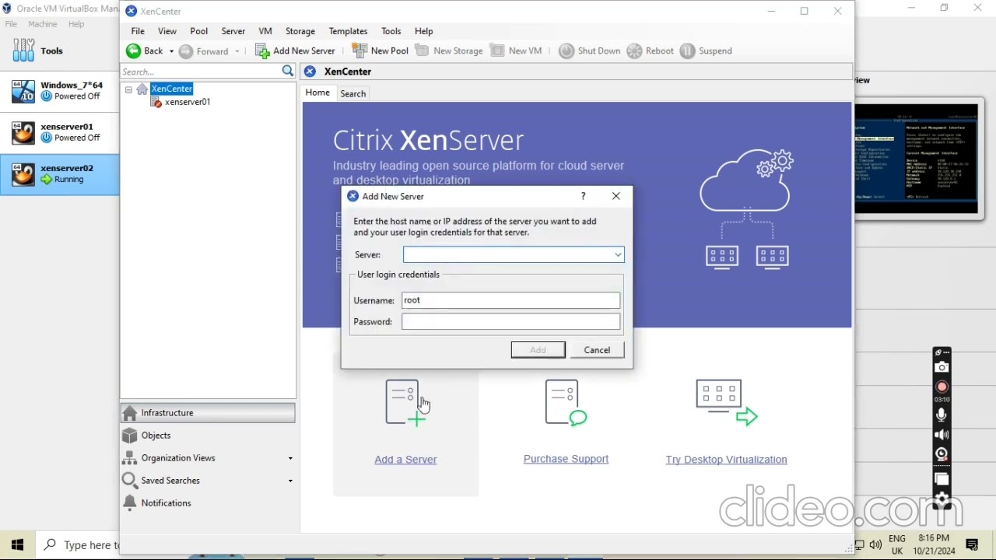Viewport: 996px width, 560px height.
Task: Click the dialog help question mark
Action: point(584,196)
